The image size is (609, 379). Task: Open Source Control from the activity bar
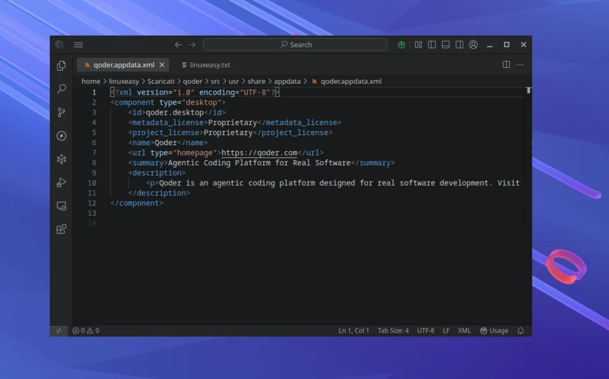61,112
